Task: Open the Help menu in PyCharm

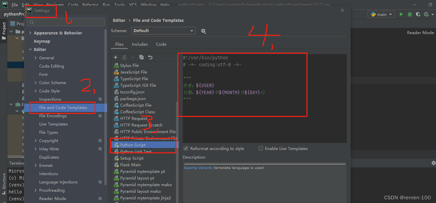Action: 165,5
